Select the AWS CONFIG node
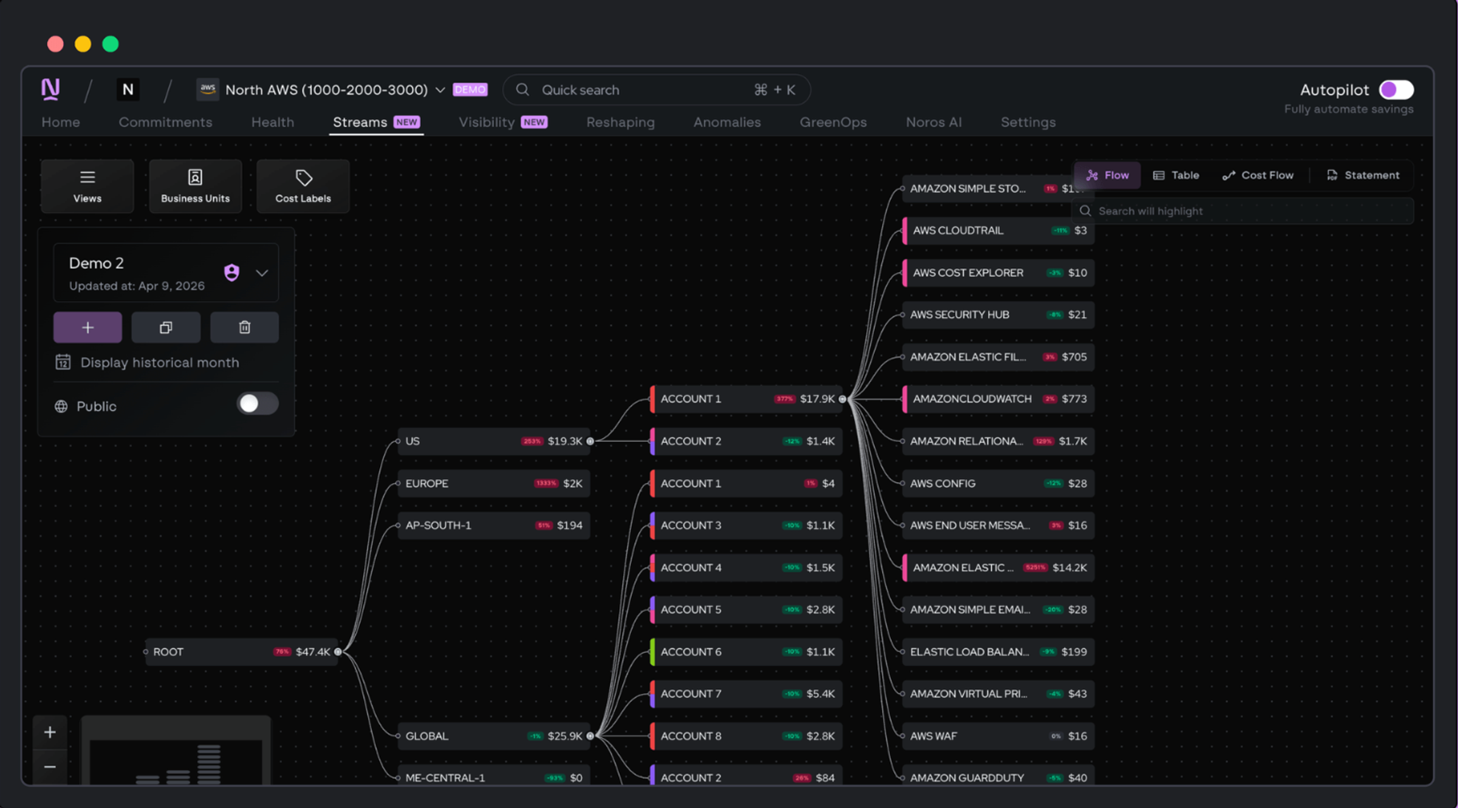The height and width of the screenshot is (808, 1458). click(999, 483)
